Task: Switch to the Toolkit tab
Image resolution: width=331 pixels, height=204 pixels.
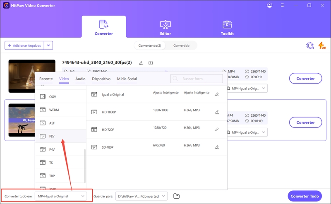Action: pos(227,27)
